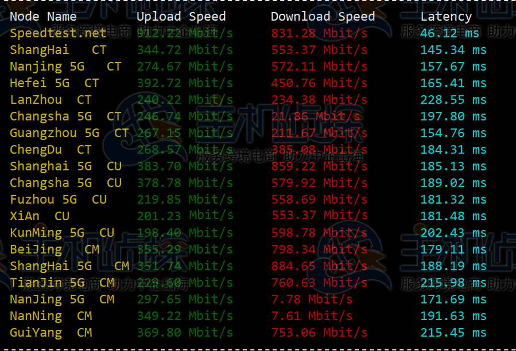Click the Download Speed column header
Screen dimensions: 516x351
click(323, 17)
